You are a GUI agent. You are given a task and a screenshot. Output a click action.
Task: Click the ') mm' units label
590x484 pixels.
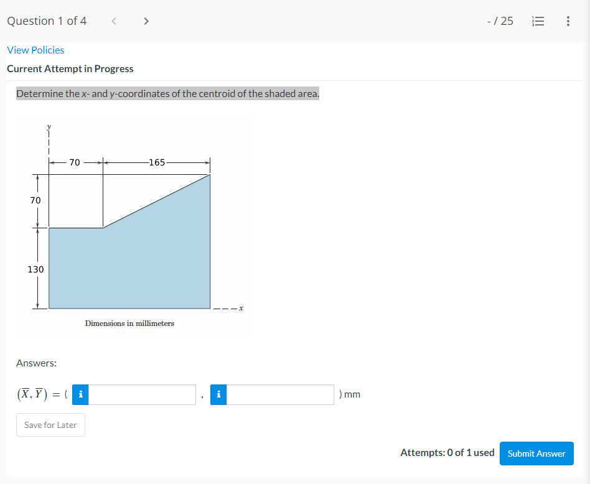click(x=350, y=394)
